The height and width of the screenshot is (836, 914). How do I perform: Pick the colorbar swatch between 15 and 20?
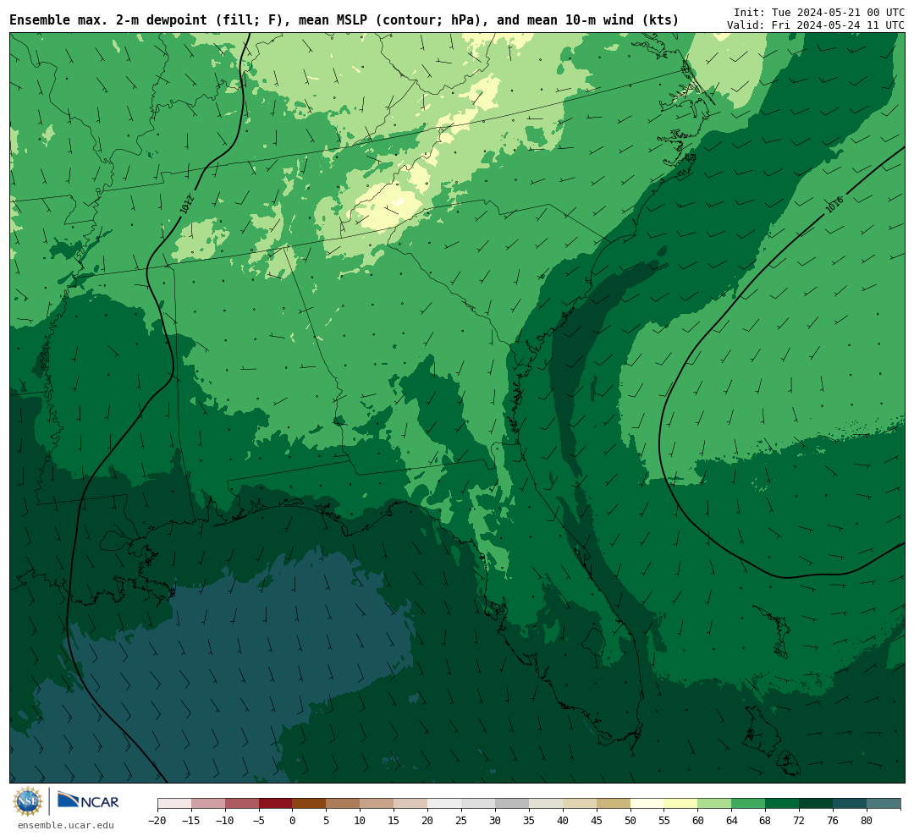pyautogui.click(x=411, y=804)
